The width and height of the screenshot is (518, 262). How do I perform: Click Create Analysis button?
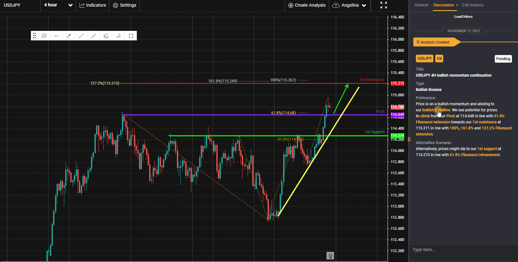[307, 5]
